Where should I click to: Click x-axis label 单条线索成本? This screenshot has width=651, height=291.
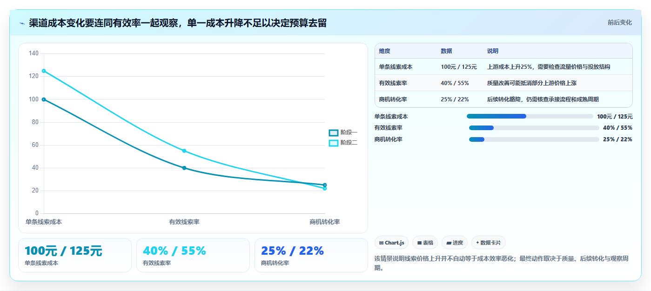(44, 222)
